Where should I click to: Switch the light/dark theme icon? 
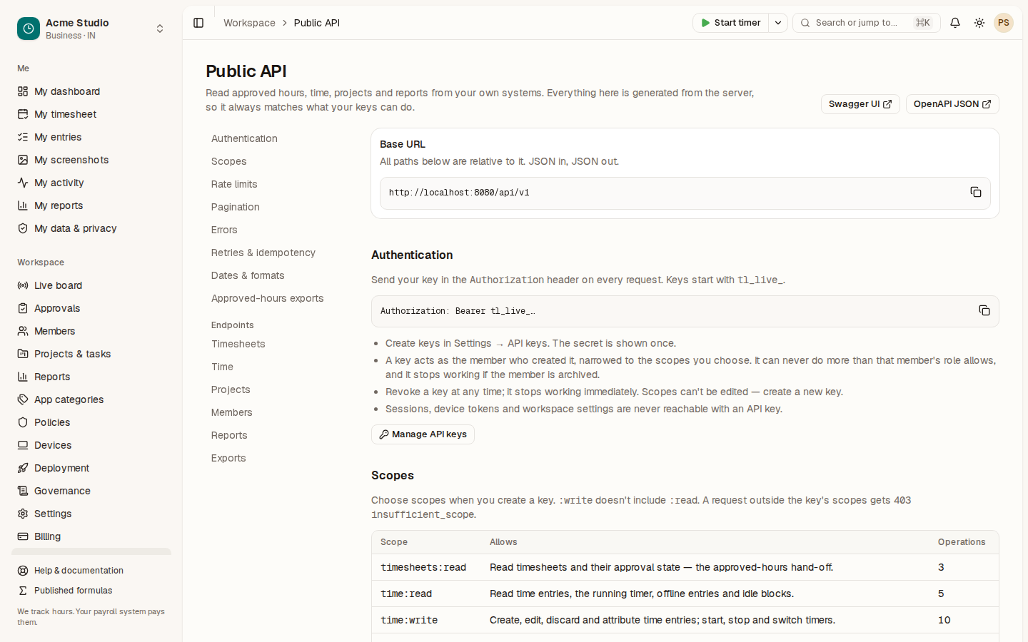point(979,23)
